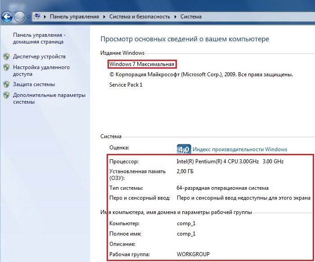Click shield icon beside Настройка удаленного доступа
This screenshot has width=315, height=262.
pyautogui.click(x=6, y=67)
